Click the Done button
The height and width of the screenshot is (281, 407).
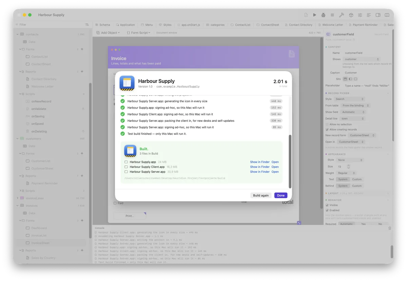[281, 195]
